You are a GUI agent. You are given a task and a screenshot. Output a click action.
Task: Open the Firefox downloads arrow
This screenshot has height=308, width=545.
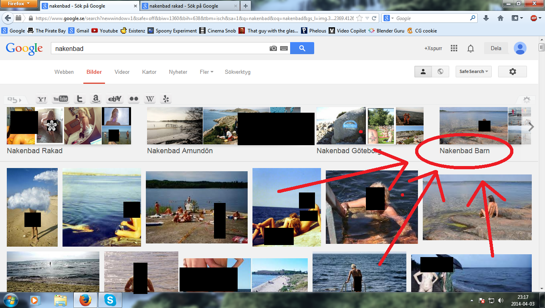(x=486, y=18)
